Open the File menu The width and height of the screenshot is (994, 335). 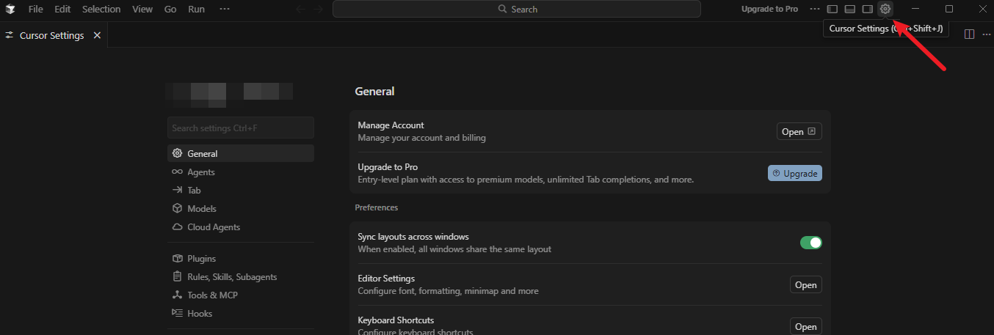click(35, 9)
